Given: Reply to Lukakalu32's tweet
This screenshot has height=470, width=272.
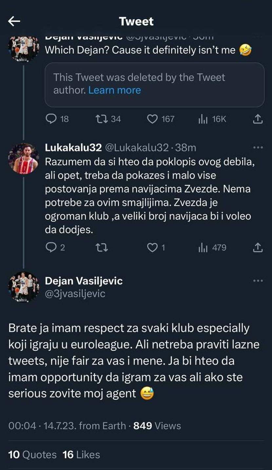Looking at the screenshot, I should (51, 247).
